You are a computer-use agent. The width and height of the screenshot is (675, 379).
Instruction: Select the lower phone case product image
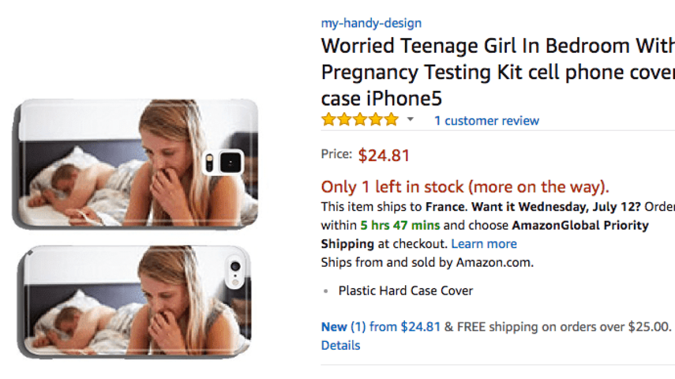tap(135, 300)
